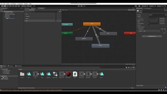
Task: Start Play mode
Action: point(79,6)
